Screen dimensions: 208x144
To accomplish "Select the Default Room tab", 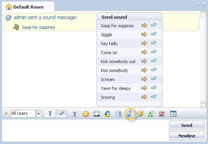I will 28,7.
